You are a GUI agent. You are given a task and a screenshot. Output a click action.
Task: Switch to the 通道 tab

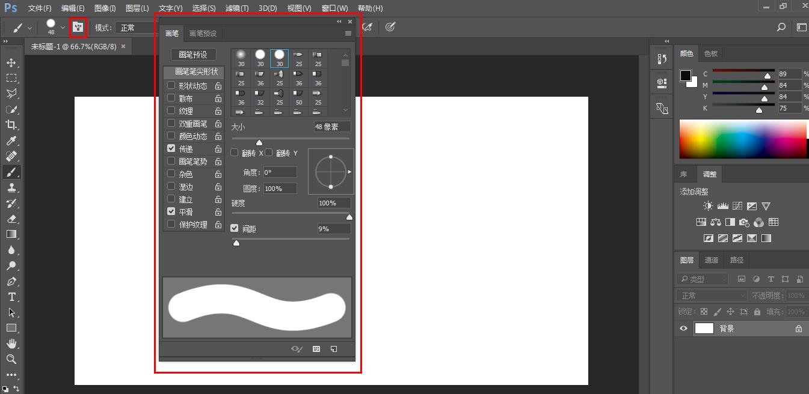click(x=712, y=260)
